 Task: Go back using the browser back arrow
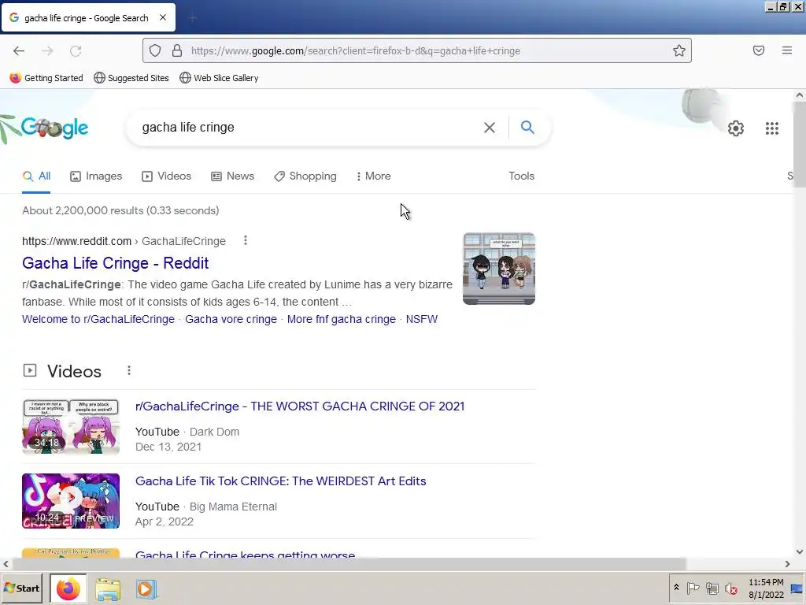click(19, 50)
